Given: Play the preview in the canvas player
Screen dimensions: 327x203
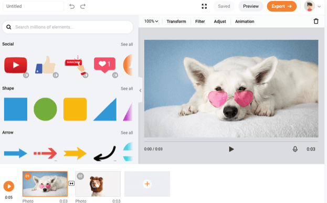Looking at the screenshot, I should pyautogui.click(x=231, y=149).
